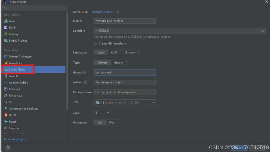Click the Quarkus icon
This screenshot has width=270, height=152.
(x=6, y=89)
